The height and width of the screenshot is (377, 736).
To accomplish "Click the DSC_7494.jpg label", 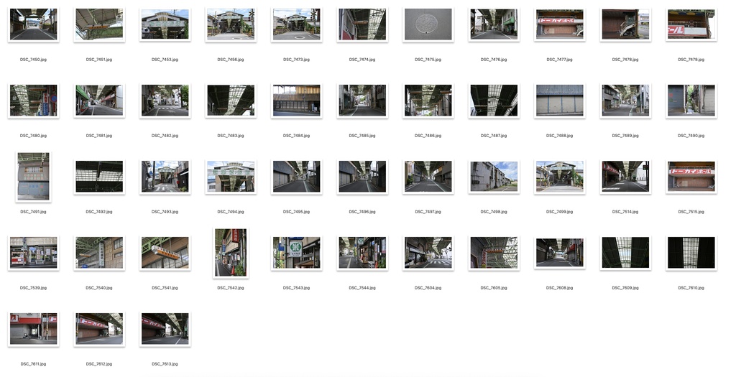I will [231, 211].
